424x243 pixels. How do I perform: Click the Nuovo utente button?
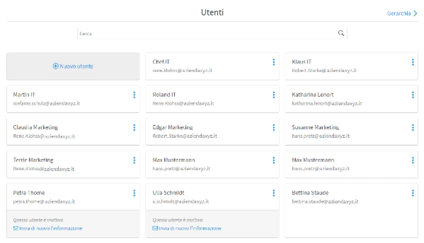coord(73,66)
